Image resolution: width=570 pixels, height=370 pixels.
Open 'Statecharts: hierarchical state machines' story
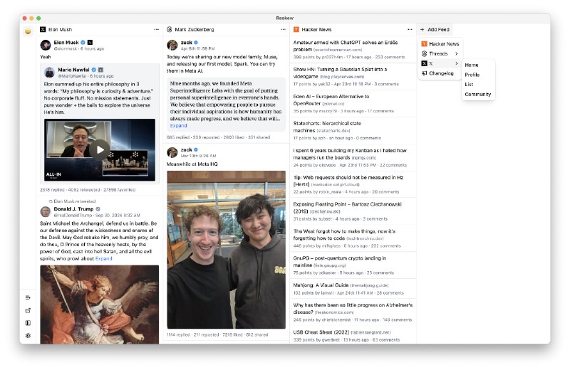(x=327, y=127)
